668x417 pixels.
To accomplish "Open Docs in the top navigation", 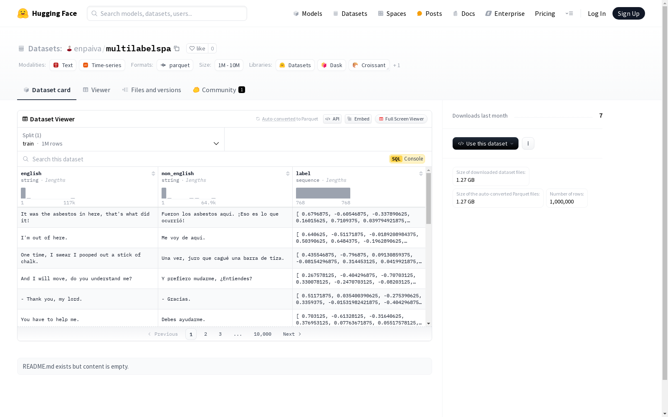I will coord(464,13).
